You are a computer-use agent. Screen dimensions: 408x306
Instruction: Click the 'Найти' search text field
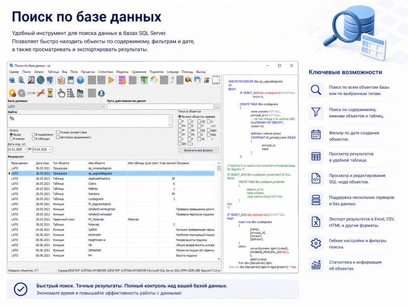coord(90,121)
